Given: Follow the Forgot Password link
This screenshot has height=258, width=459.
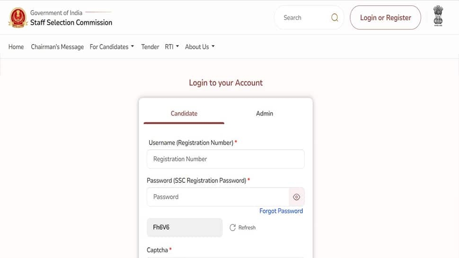Looking at the screenshot, I should click(281, 211).
